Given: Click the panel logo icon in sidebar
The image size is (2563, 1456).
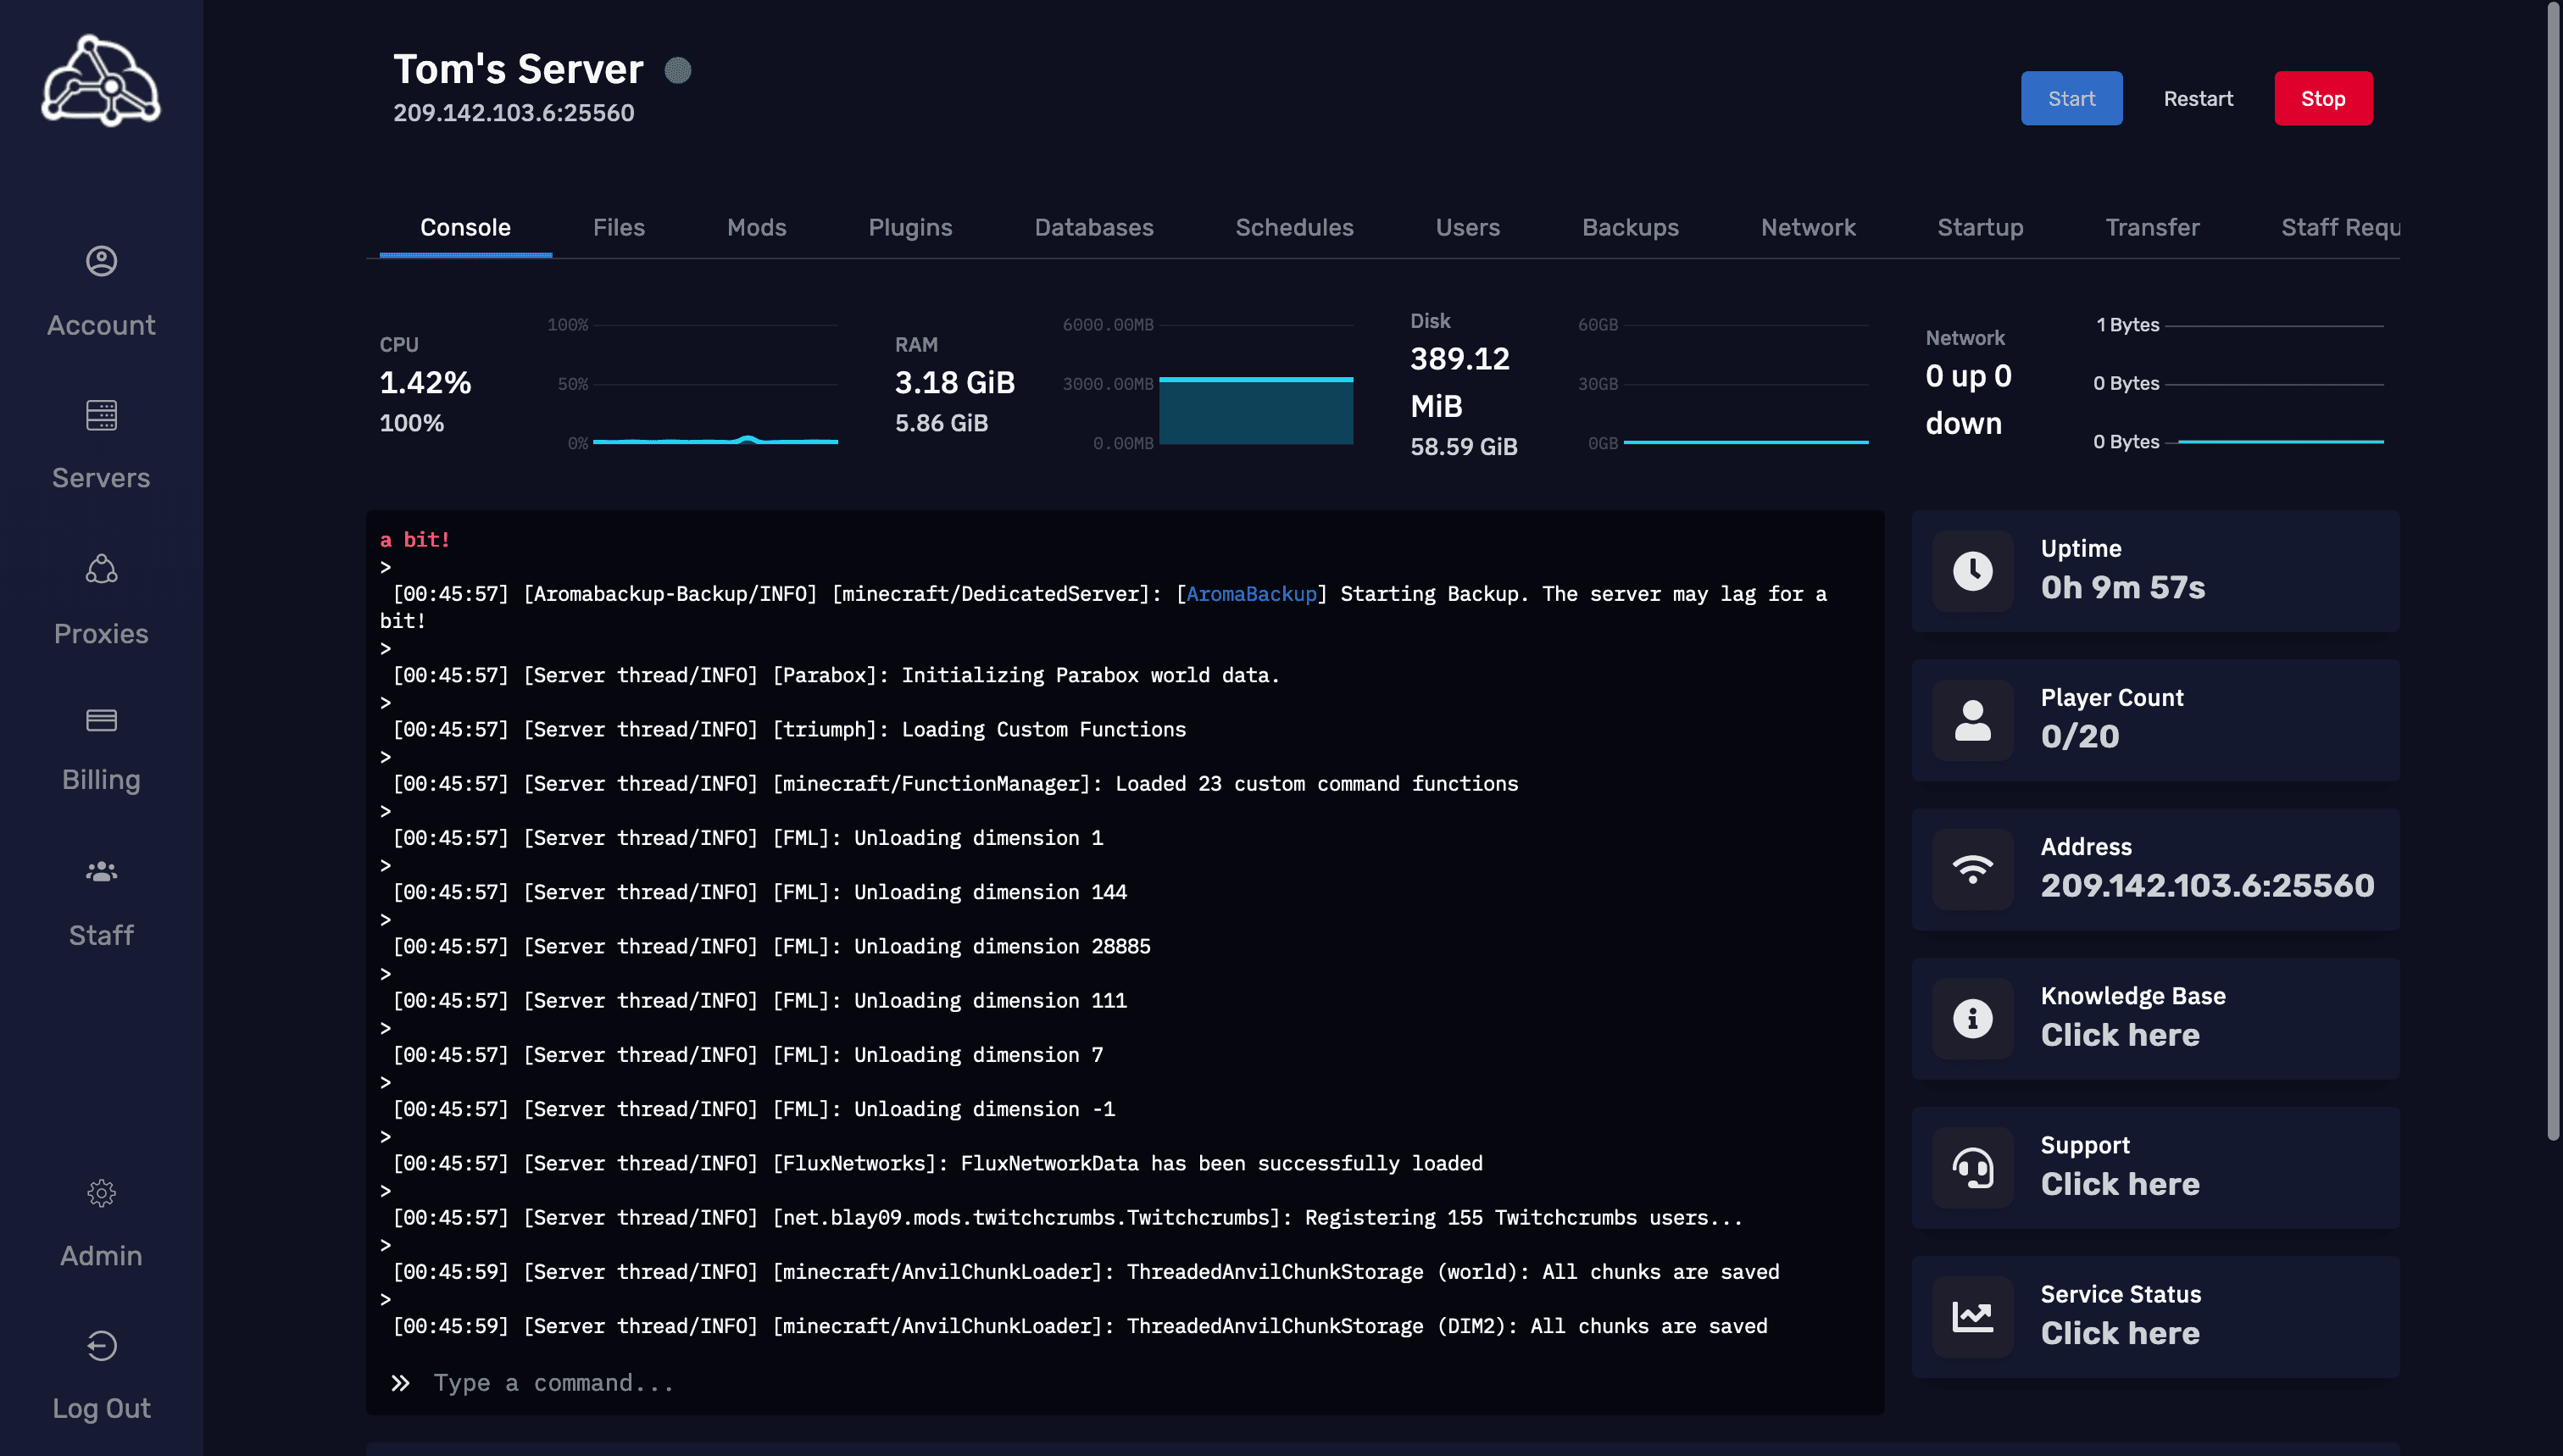Looking at the screenshot, I should point(101,81).
